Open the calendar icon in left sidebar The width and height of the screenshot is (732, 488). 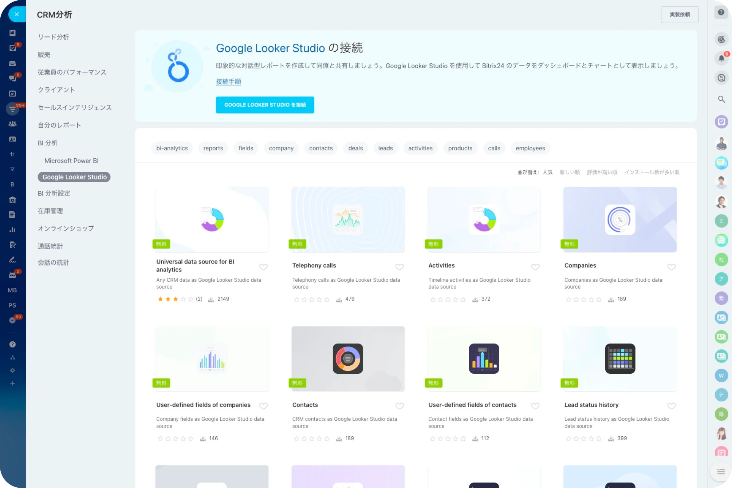click(12, 93)
